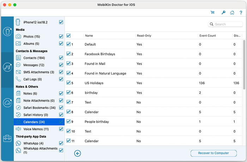The height and width of the screenshot is (162, 247).
Task: Uncheck row 5 US Holidays checkbox
Action: (68, 83)
